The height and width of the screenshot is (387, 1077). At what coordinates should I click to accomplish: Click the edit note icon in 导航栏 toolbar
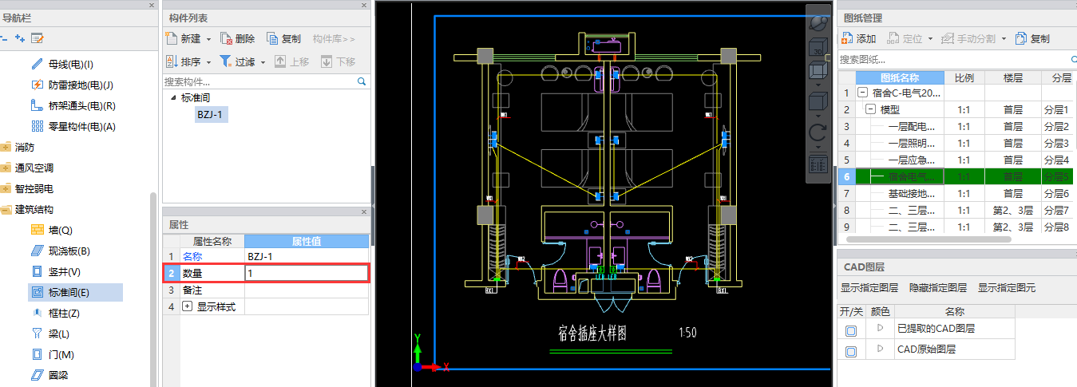tap(37, 38)
